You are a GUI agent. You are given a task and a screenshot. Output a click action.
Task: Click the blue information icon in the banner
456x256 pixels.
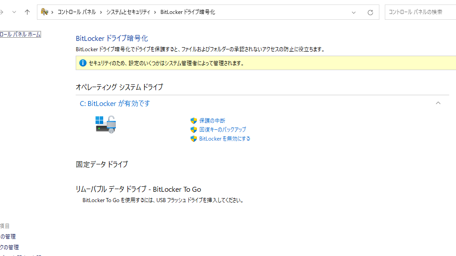coord(83,63)
